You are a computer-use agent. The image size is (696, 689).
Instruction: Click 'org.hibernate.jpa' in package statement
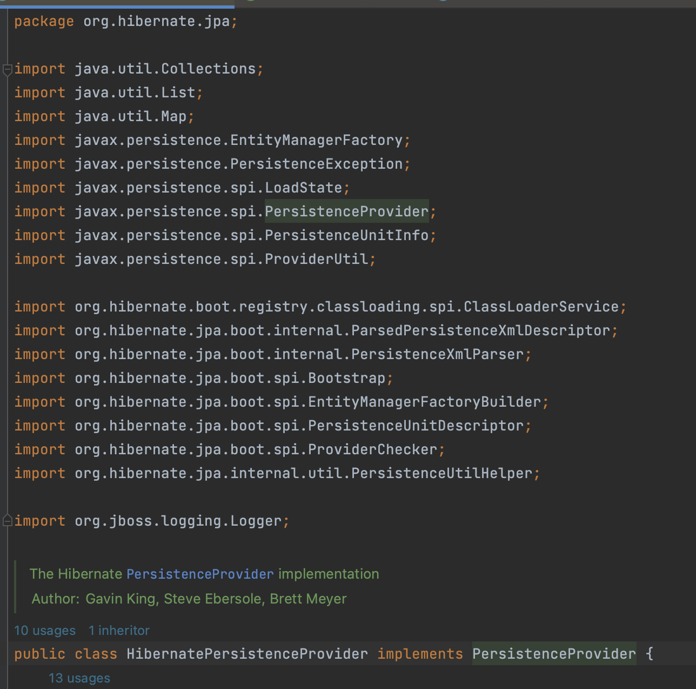[x=157, y=21]
